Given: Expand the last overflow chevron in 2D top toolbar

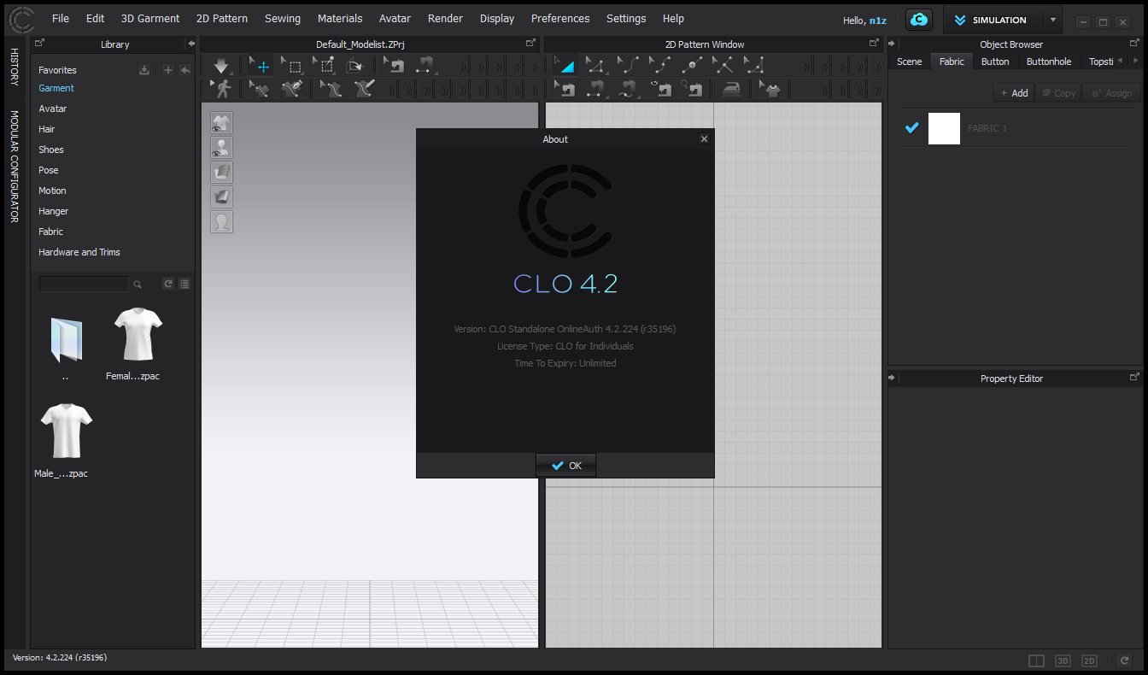Looking at the screenshot, I should click(x=878, y=67).
